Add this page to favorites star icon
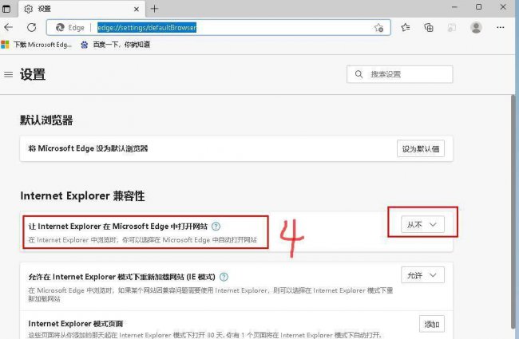519x339 pixels. pos(378,27)
